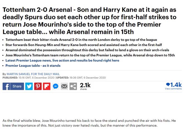
Task: Click the Facebook Share button
Action: click(x=17, y=86)
